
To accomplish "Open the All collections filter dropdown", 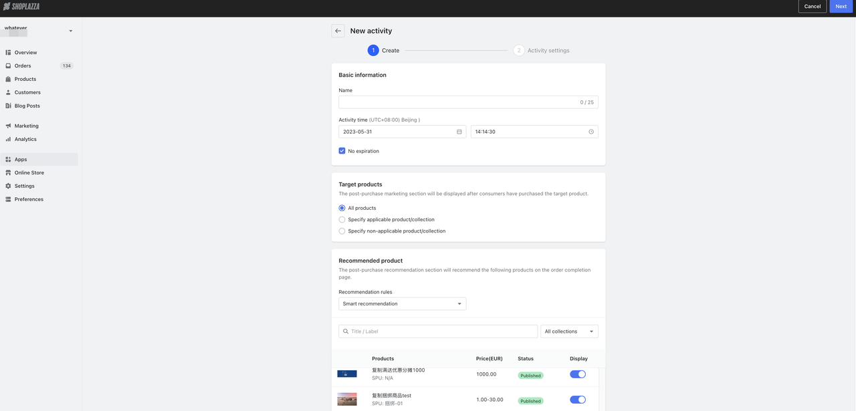I will 569,331.
